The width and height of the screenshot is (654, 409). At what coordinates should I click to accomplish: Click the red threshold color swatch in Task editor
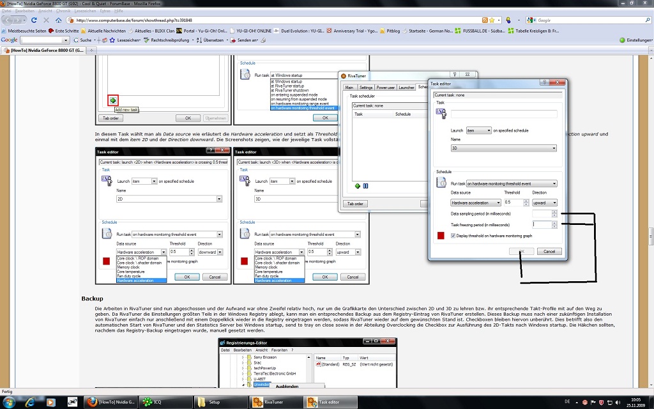[x=441, y=236]
